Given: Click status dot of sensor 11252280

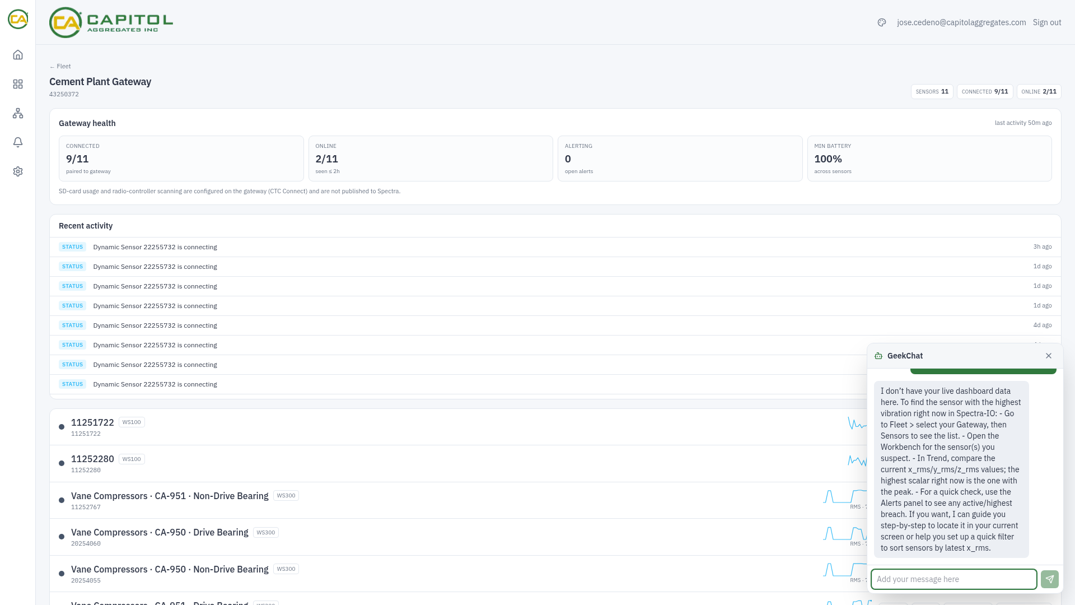Looking at the screenshot, I should 62,463.
